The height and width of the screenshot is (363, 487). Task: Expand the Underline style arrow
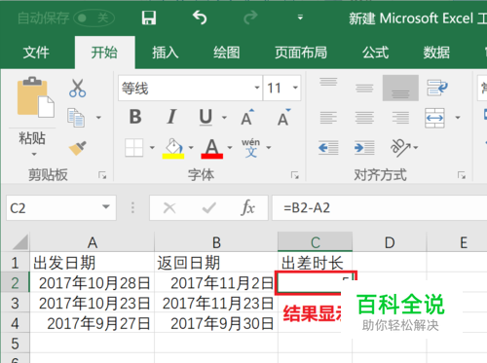click(224, 118)
